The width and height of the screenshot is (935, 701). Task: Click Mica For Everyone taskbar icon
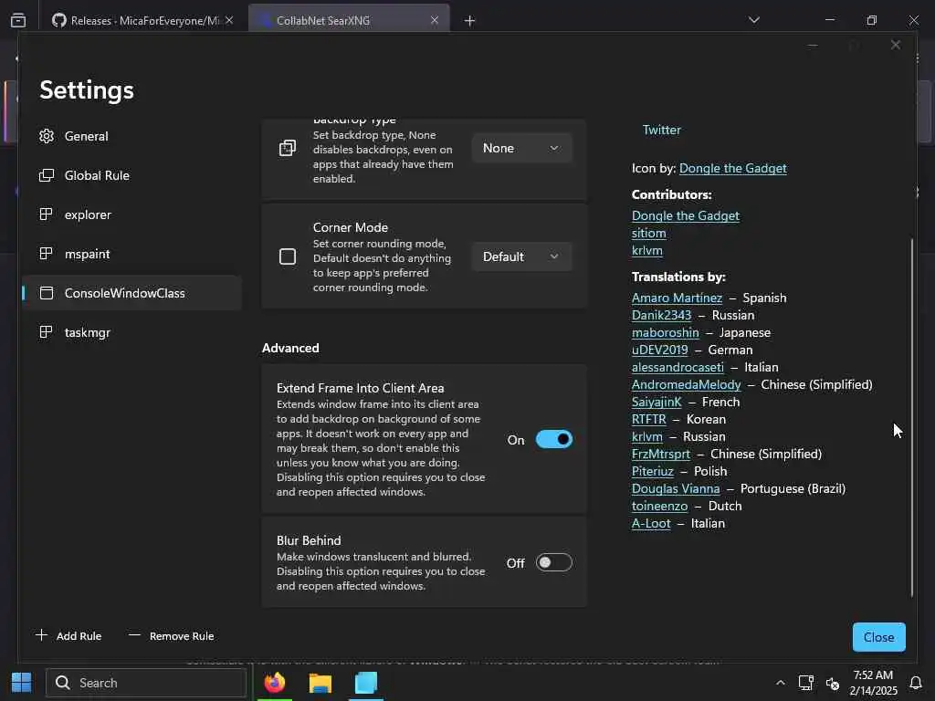366,683
